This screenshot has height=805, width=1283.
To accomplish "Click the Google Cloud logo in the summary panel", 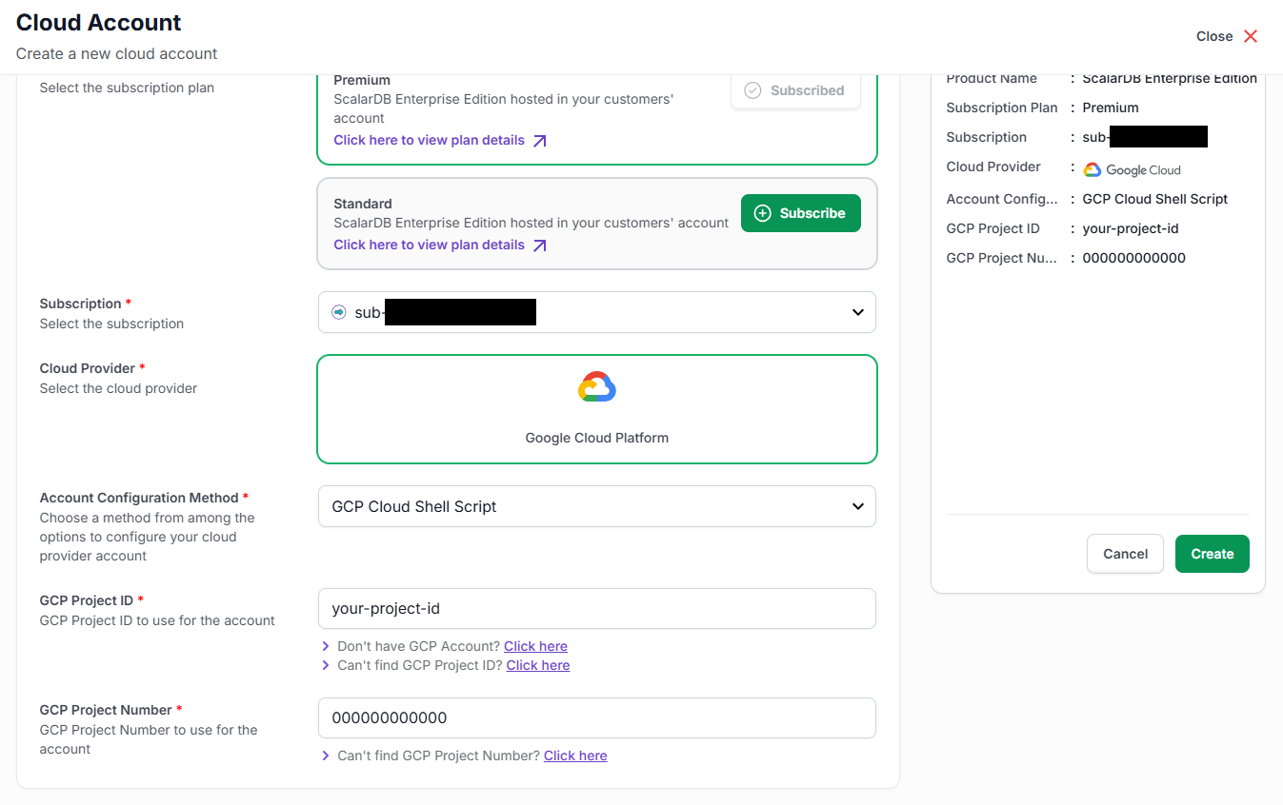I will 1092,168.
